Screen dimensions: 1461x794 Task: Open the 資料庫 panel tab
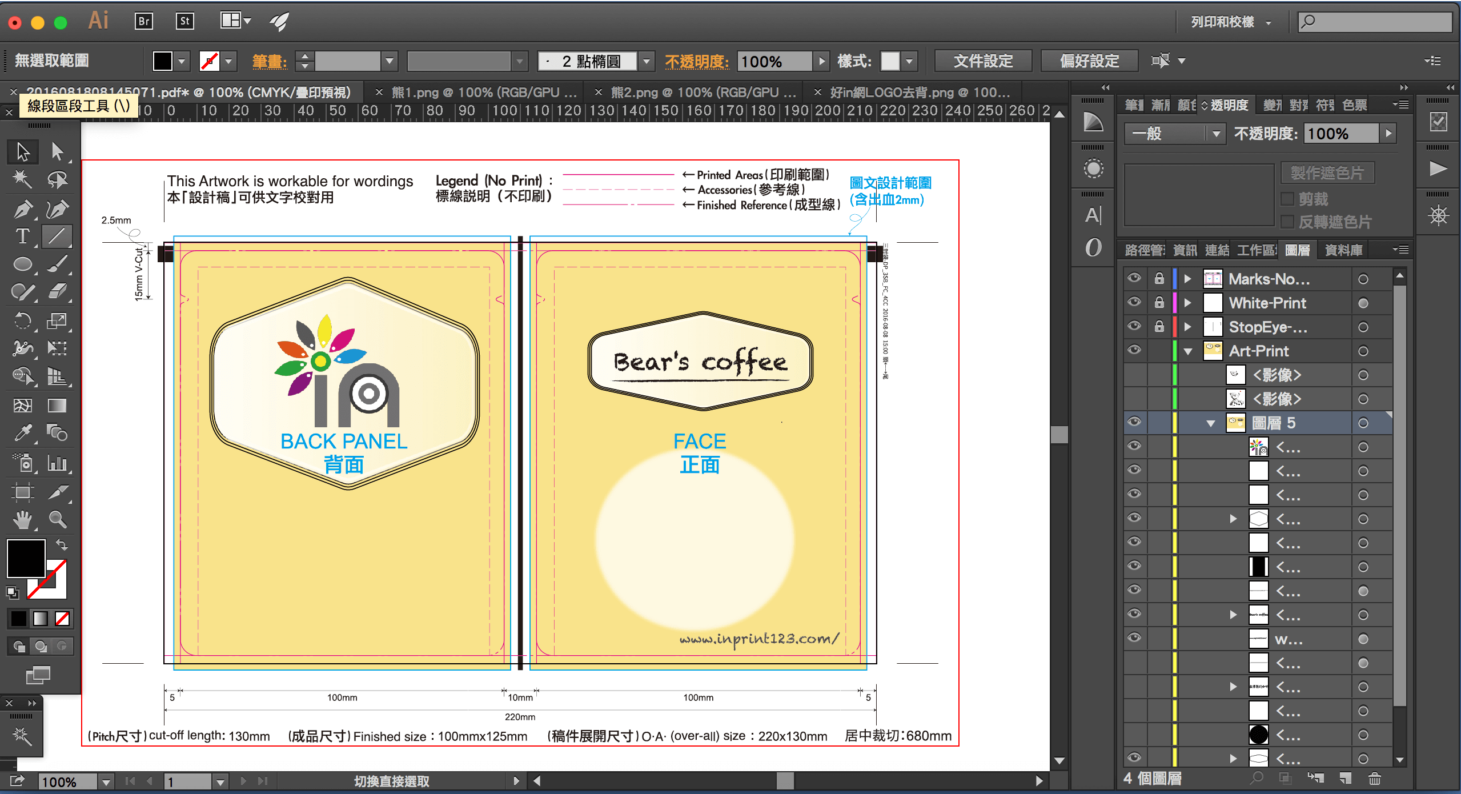click(1343, 250)
